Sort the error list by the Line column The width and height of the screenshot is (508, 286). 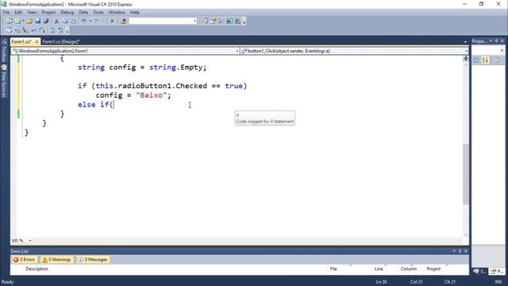(x=379, y=269)
